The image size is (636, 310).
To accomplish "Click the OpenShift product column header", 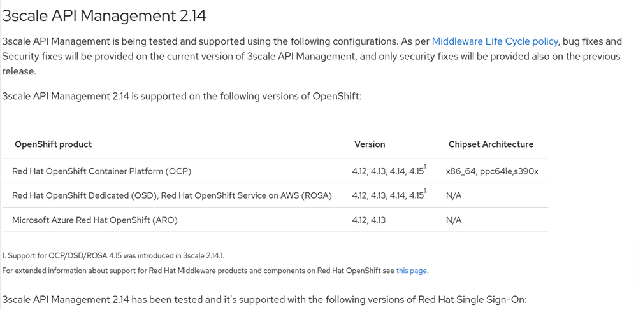I will tap(53, 144).
